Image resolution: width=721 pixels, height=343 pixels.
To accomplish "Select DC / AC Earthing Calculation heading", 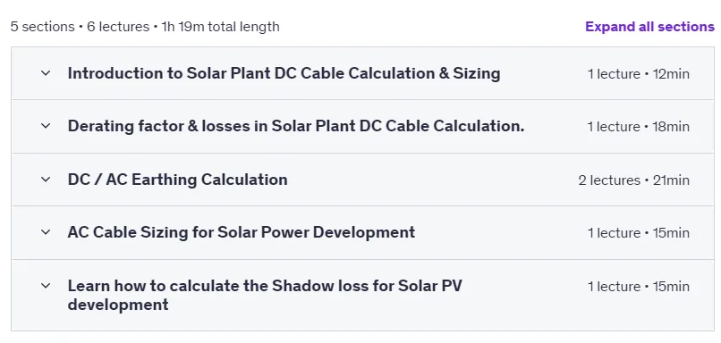I will pyautogui.click(x=177, y=179).
